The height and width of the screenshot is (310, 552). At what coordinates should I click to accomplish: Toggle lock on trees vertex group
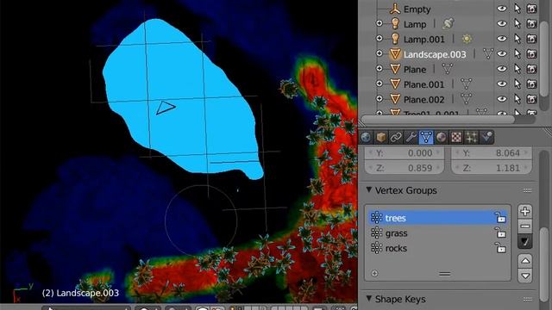click(500, 218)
